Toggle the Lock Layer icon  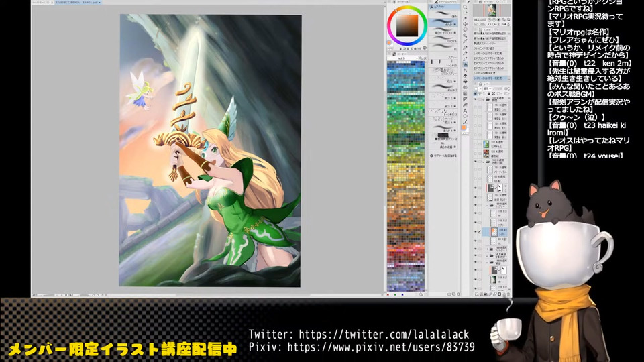[488, 94]
